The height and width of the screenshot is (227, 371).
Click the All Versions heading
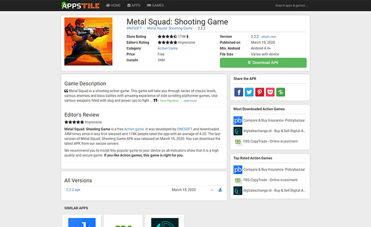(78, 181)
